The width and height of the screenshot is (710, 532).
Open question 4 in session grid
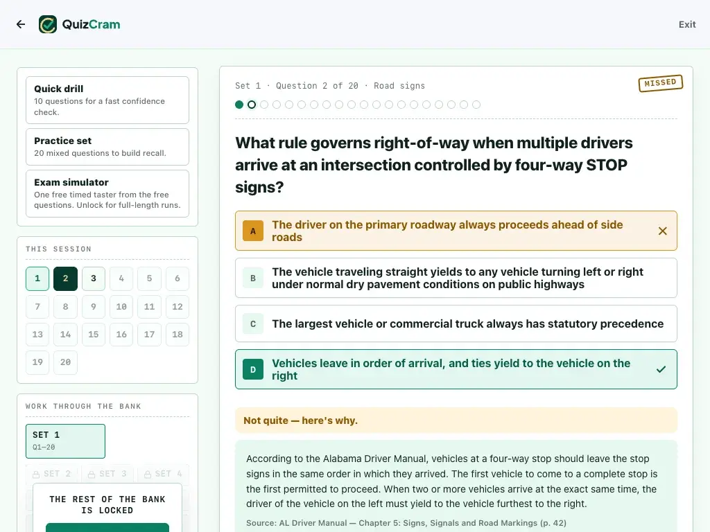[121, 278]
